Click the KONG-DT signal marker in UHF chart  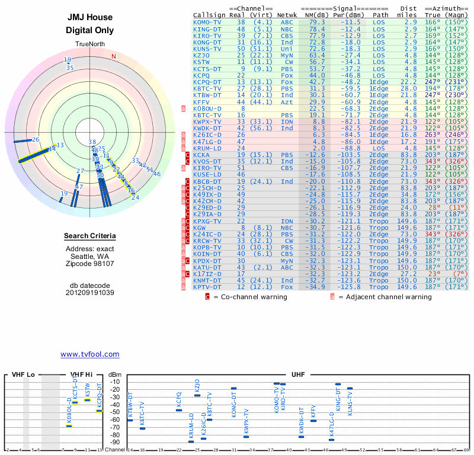coord(233,389)
